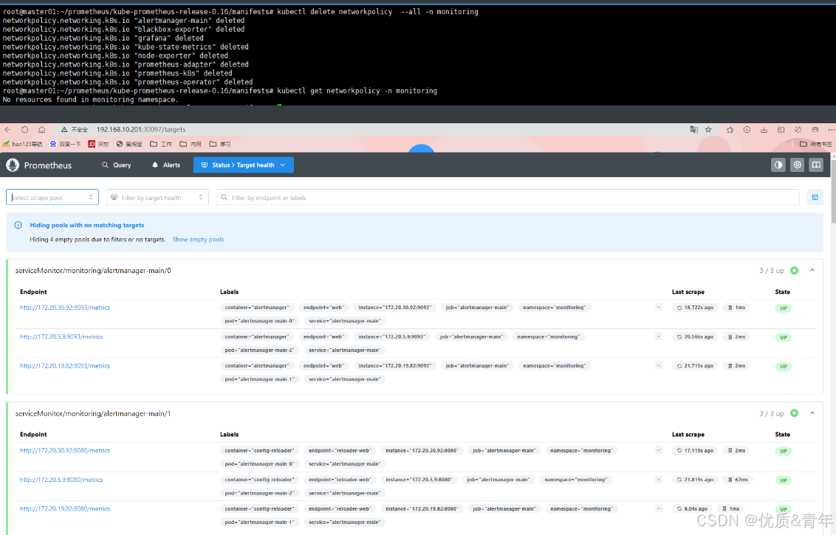Collapse the alertmanager-main/1 pool section

tap(812, 413)
